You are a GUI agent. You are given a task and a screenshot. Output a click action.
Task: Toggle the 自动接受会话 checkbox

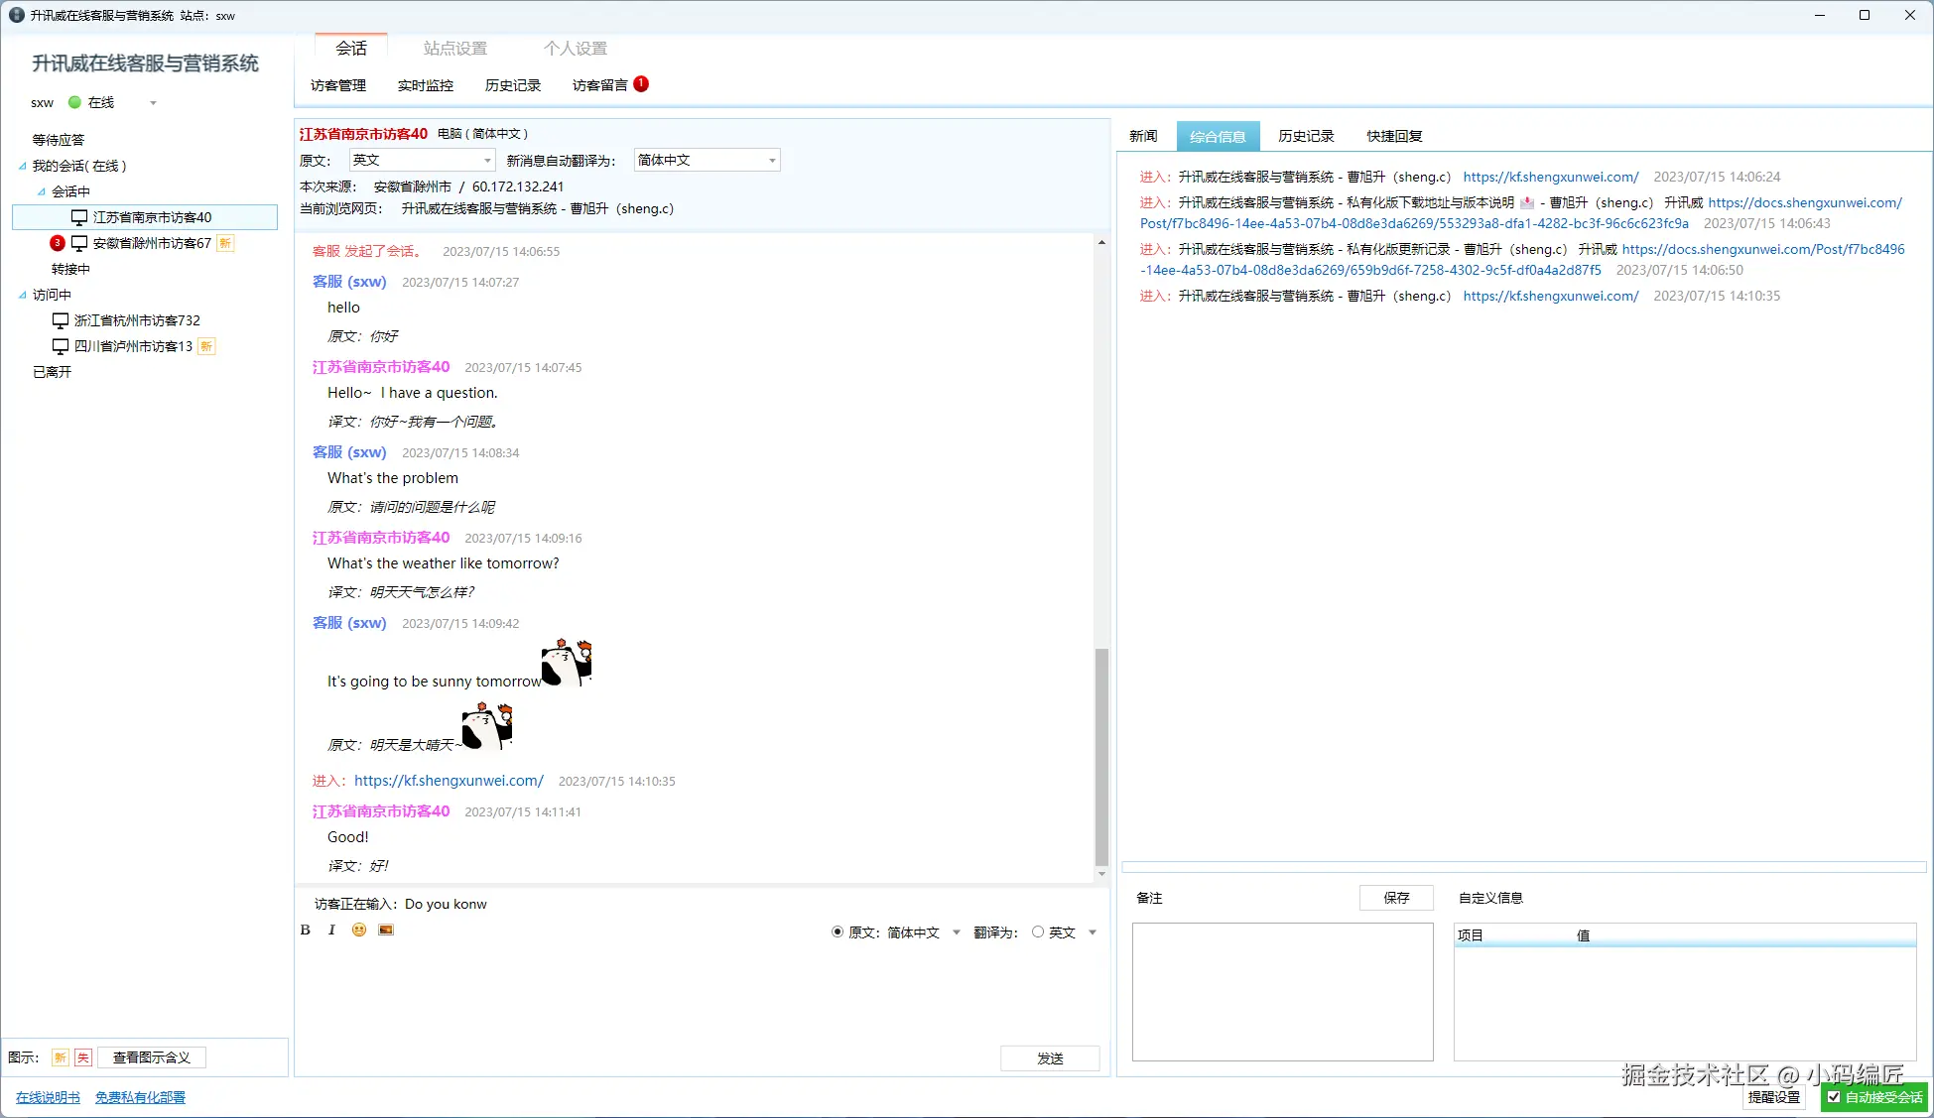[x=1834, y=1096]
